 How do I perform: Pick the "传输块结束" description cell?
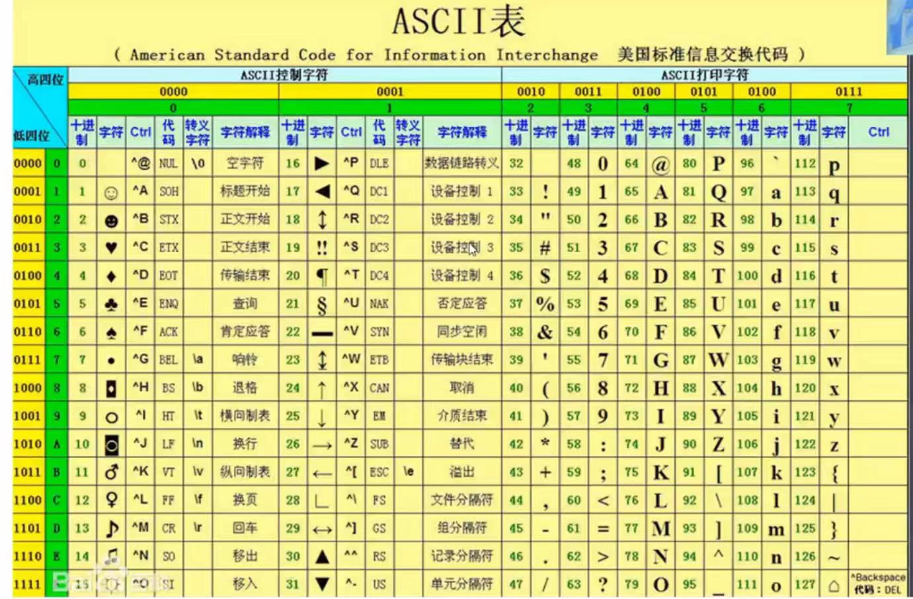pyautogui.click(x=461, y=360)
